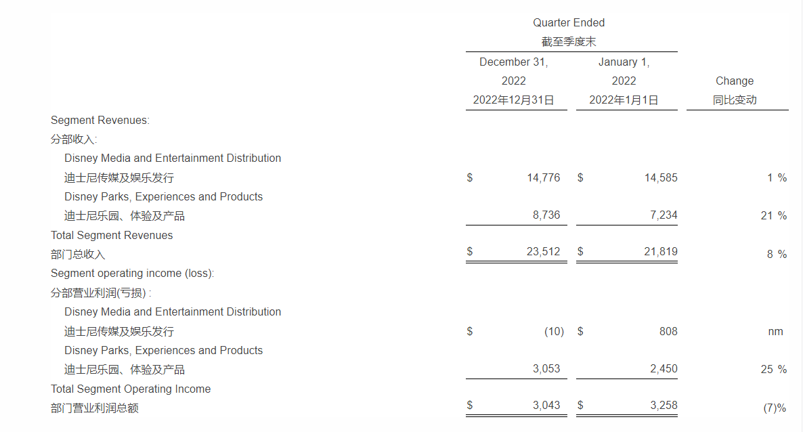Screen dimensions: 803x432
Task: Select the 14,776 revenue value
Action: (x=543, y=178)
